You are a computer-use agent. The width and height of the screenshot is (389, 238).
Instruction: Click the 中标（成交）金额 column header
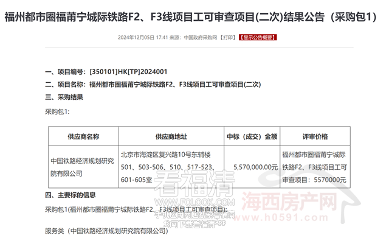pos(252,136)
